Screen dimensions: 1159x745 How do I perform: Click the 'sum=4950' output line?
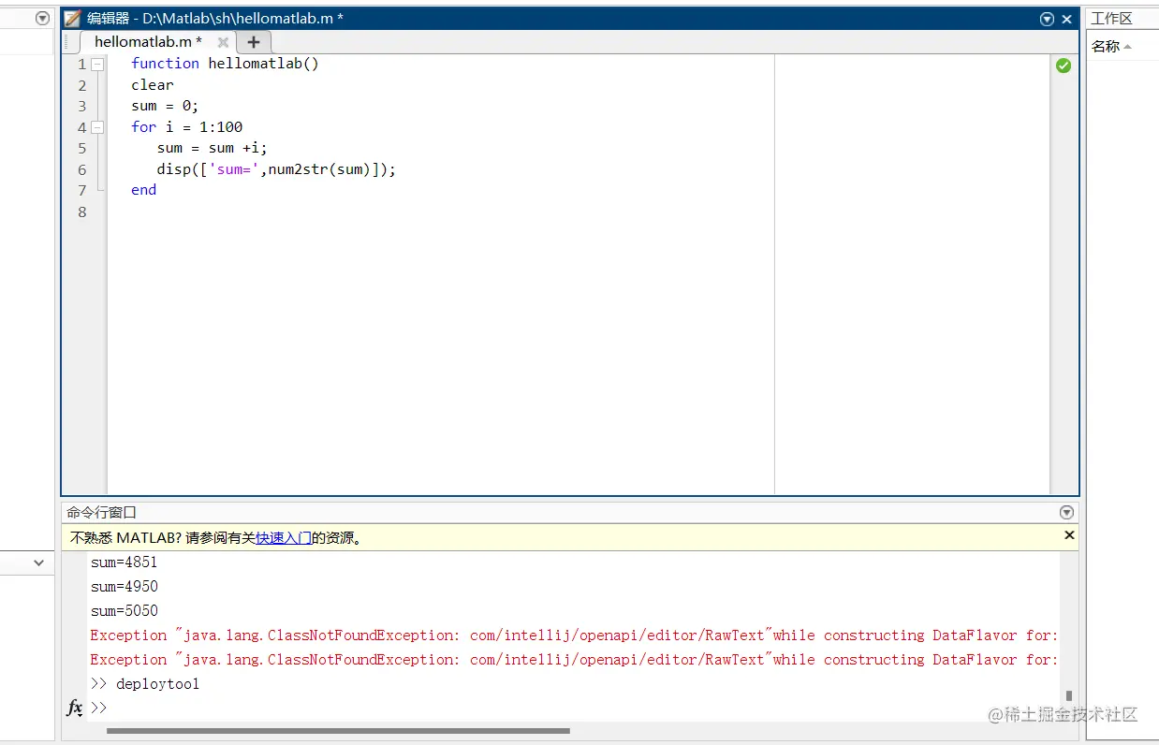125,587
